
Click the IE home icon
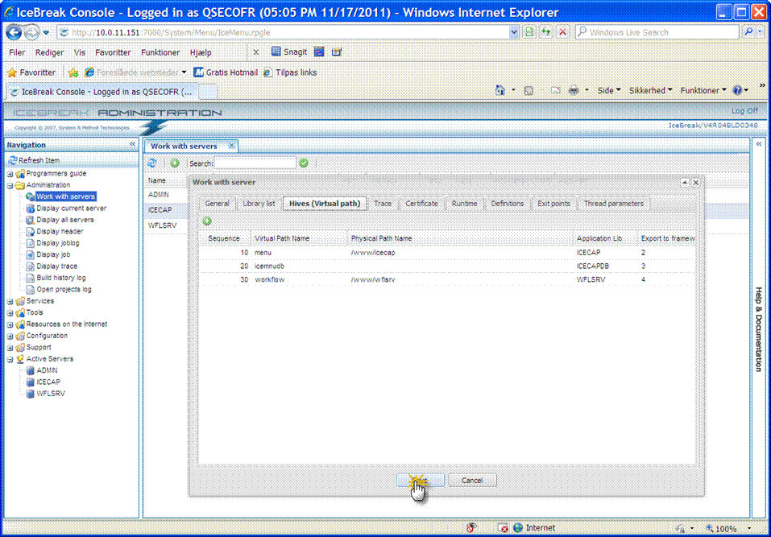point(500,90)
